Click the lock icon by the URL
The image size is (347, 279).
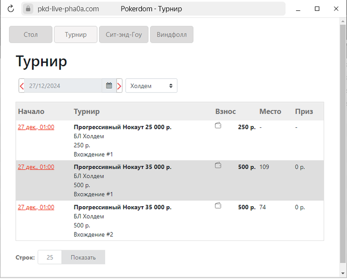[x=28, y=9]
